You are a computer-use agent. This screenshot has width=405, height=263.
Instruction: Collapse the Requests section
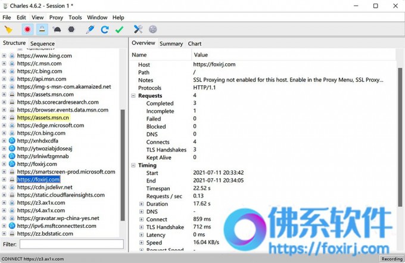pyautogui.click(x=133, y=95)
